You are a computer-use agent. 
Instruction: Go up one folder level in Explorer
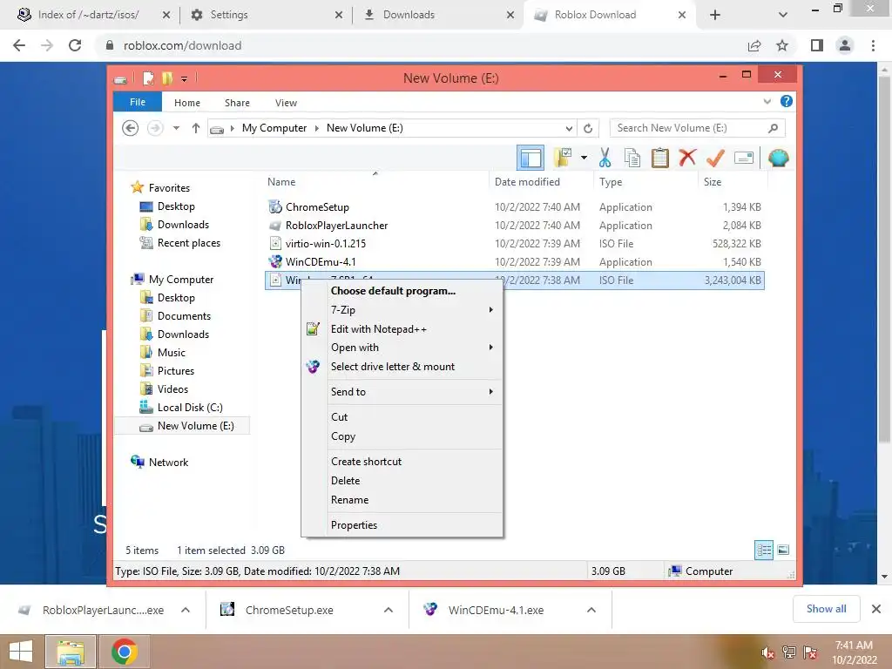(196, 128)
